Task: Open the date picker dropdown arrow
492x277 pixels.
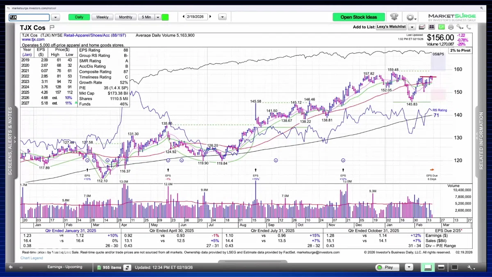Action: pyautogui.click(x=222, y=17)
